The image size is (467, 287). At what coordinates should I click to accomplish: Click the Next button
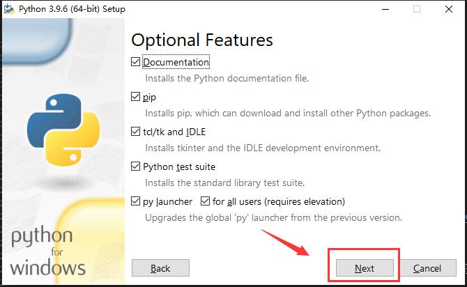[365, 268]
